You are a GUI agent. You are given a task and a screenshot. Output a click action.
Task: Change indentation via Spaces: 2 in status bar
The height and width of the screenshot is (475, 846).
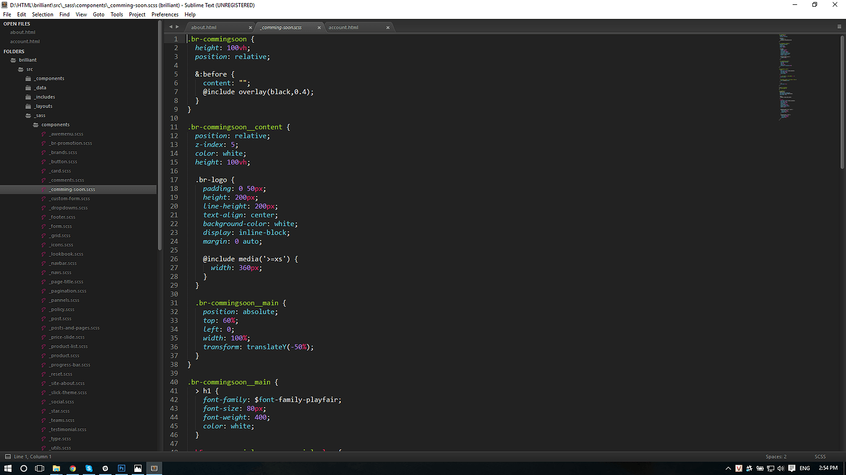pyautogui.click(x=775, y=457)
